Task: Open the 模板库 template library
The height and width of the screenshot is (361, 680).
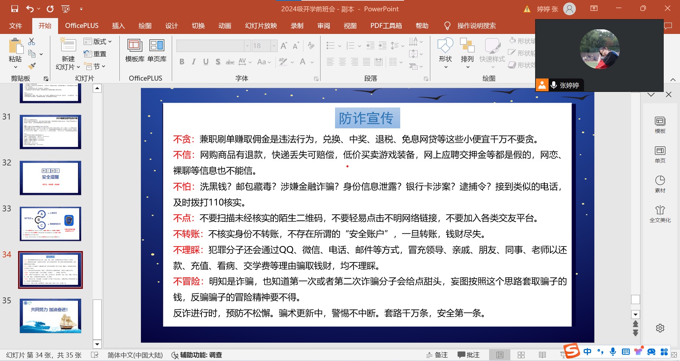Action: [x=135, y=51]
